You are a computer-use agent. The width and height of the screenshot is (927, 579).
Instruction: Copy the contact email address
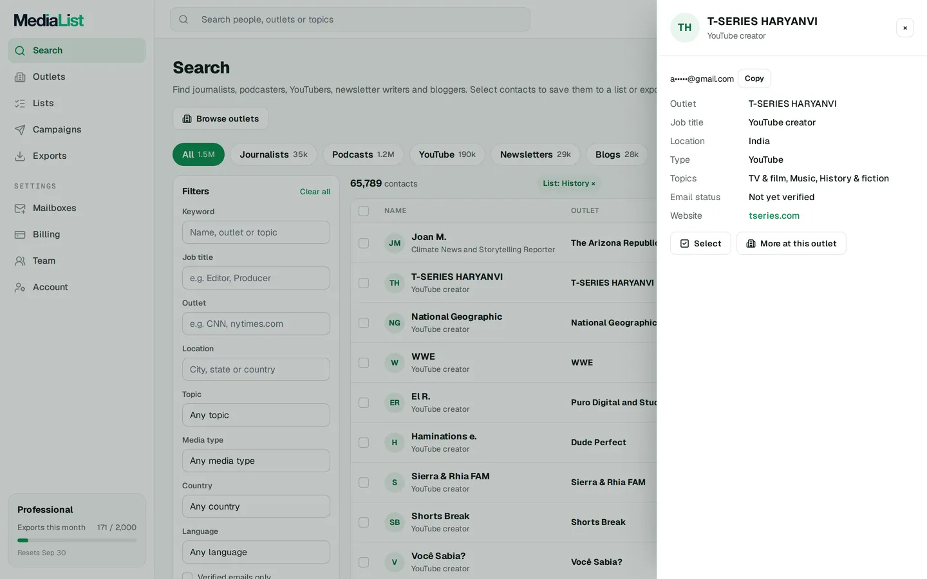pyautogui.click(x=754, y=78)
